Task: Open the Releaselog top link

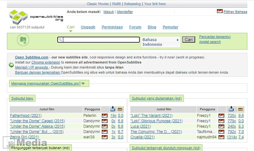Action: tap(132, 4)
